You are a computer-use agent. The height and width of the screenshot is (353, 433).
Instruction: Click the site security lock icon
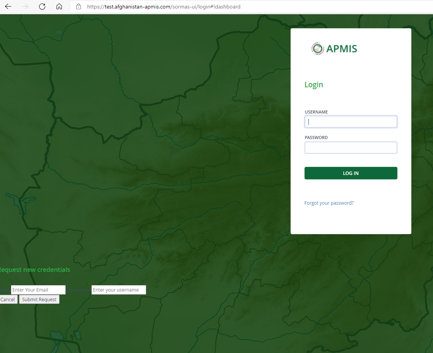click(78, 7)
